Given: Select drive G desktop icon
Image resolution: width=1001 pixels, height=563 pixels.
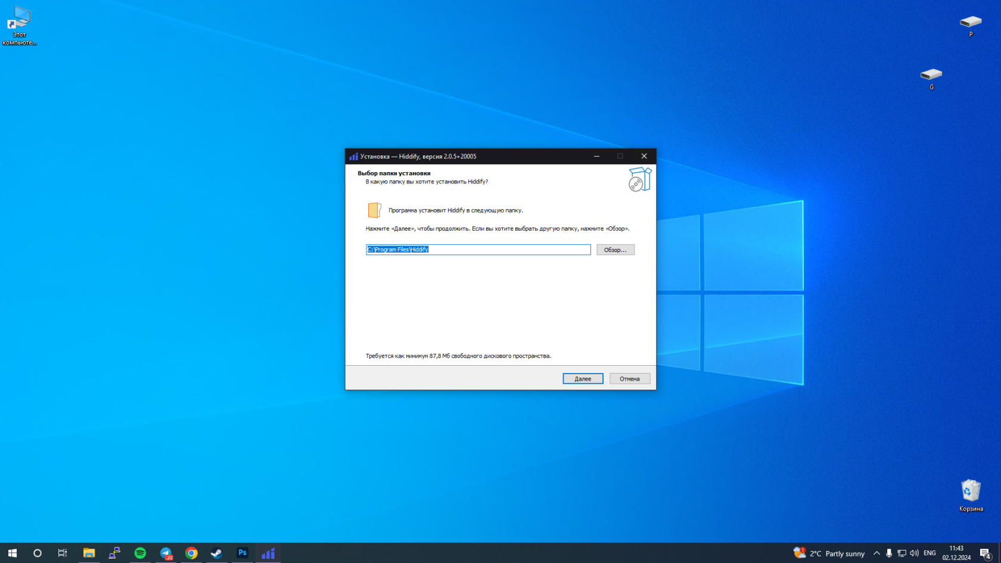Looking at the screenshot, I should coord(931,79).
